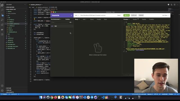This screenshot has width=180, height=101.
Task: Expand the Timeline panel in Explorer
Action: click(x=9, y=90)
